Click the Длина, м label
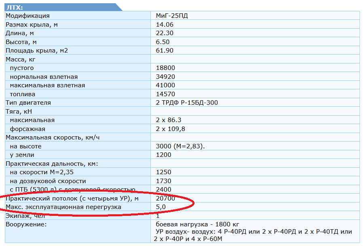The image size is (364, 247). point(19,33)
